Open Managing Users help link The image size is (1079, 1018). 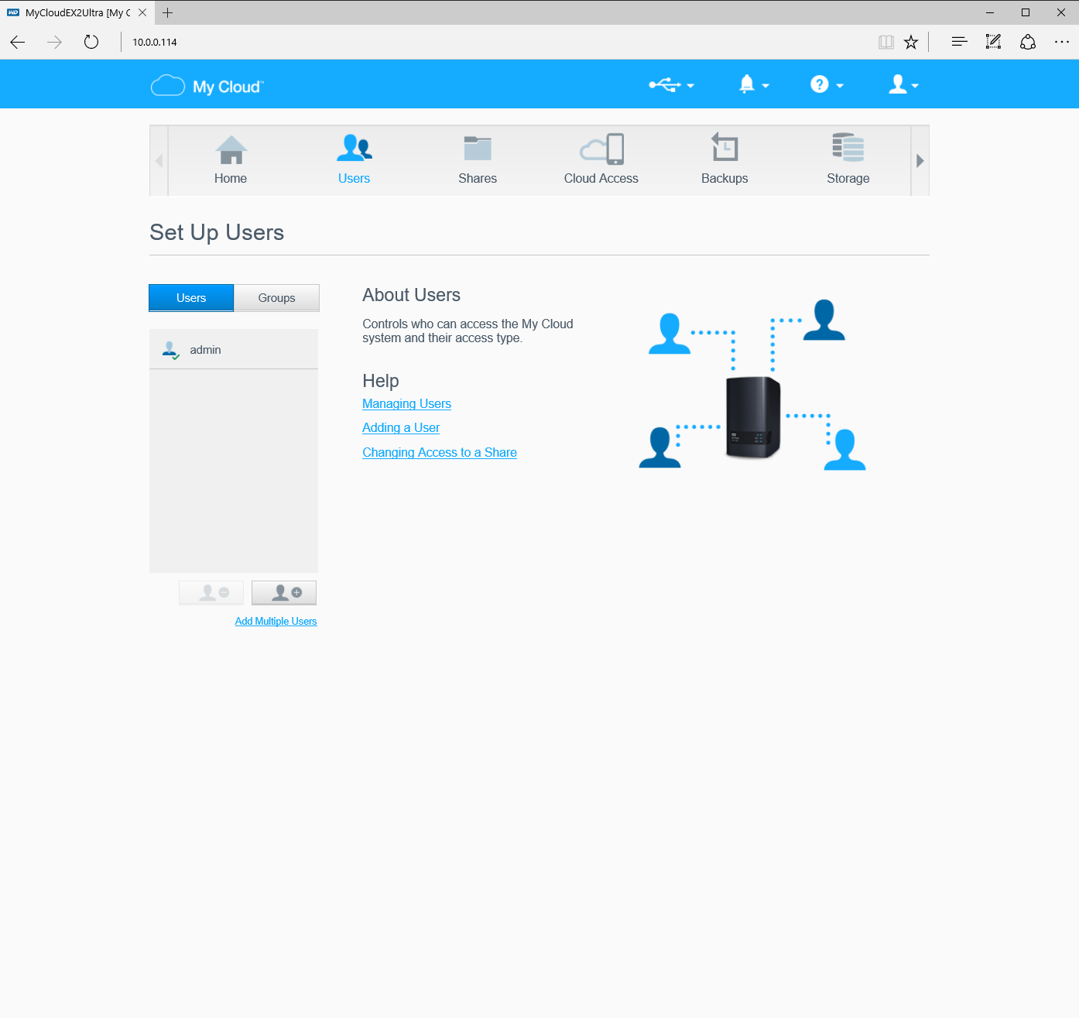tap(406, 404)
